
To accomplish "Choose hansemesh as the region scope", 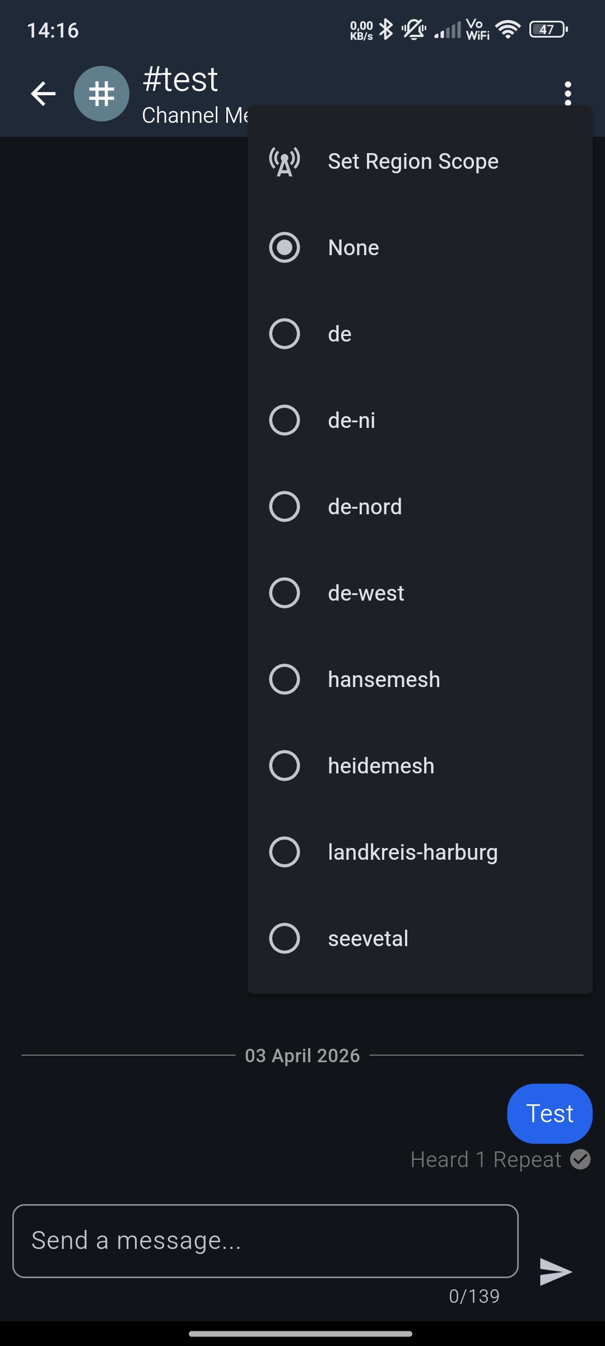I will (285, 679).
